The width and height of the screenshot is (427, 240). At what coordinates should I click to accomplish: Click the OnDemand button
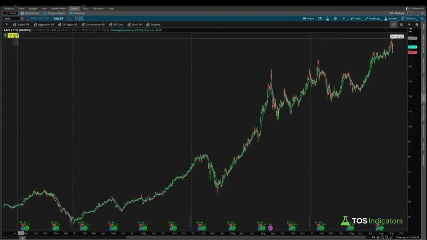click(x=415, y=8)
